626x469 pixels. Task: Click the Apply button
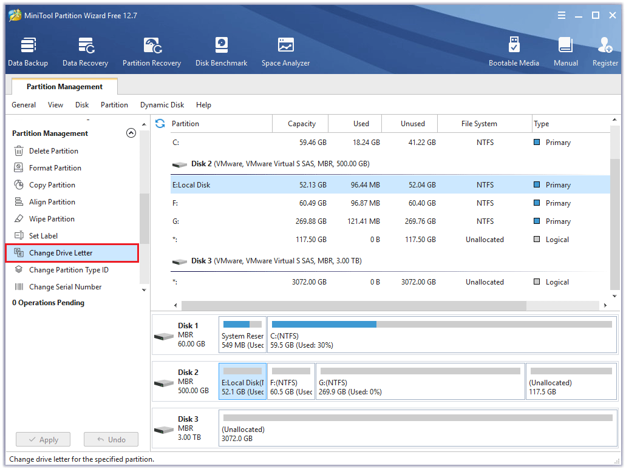43,439
